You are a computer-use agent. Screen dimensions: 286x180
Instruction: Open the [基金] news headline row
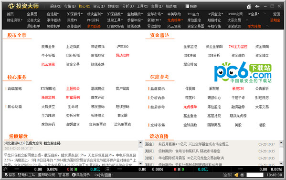click(210, 144)
